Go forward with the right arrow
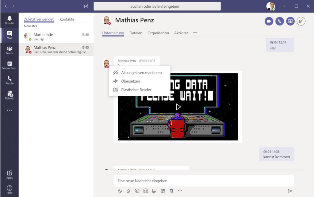The height and width of the screenshot is (197, 314). click(13, 6)
